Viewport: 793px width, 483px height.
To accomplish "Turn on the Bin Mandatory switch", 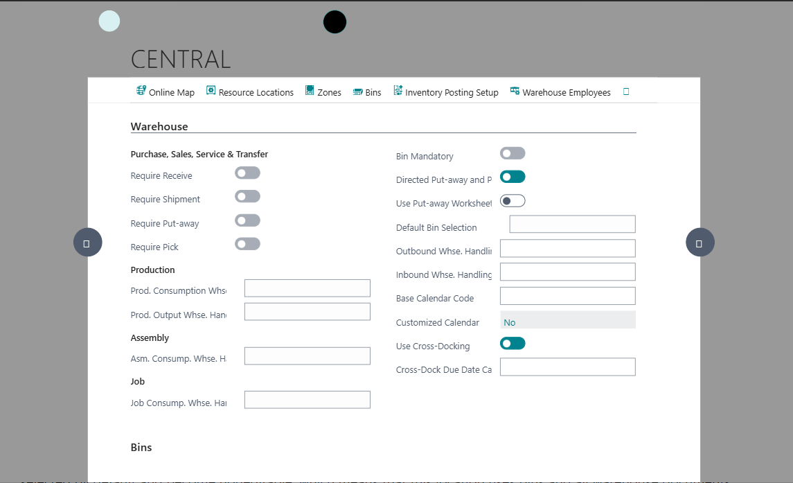I will click(513, 153).
